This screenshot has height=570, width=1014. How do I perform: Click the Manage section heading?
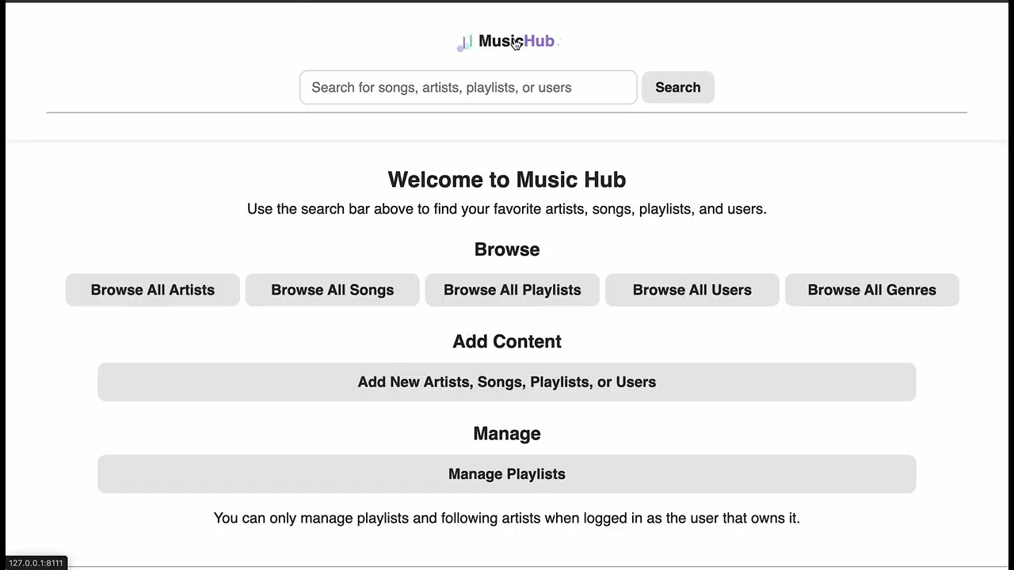tap(507, 433)
